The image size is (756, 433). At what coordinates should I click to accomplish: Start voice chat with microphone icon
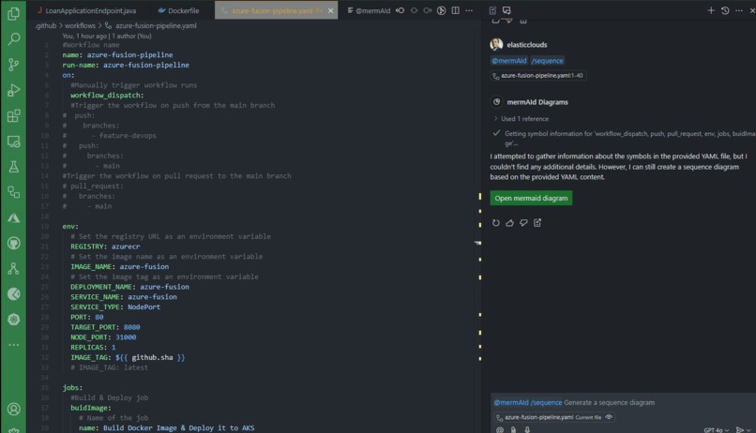527,429
